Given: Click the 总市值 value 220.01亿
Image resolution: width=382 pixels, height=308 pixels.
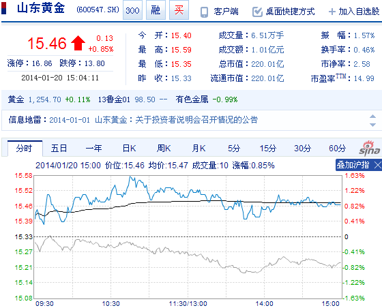Looking at the screenshot, I should tap(267, 64).
